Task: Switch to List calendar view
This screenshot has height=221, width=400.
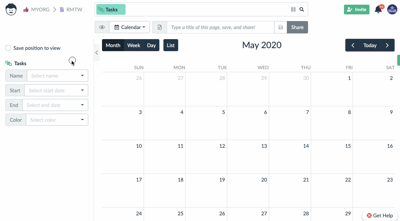Action: click(x=171, y=45)
